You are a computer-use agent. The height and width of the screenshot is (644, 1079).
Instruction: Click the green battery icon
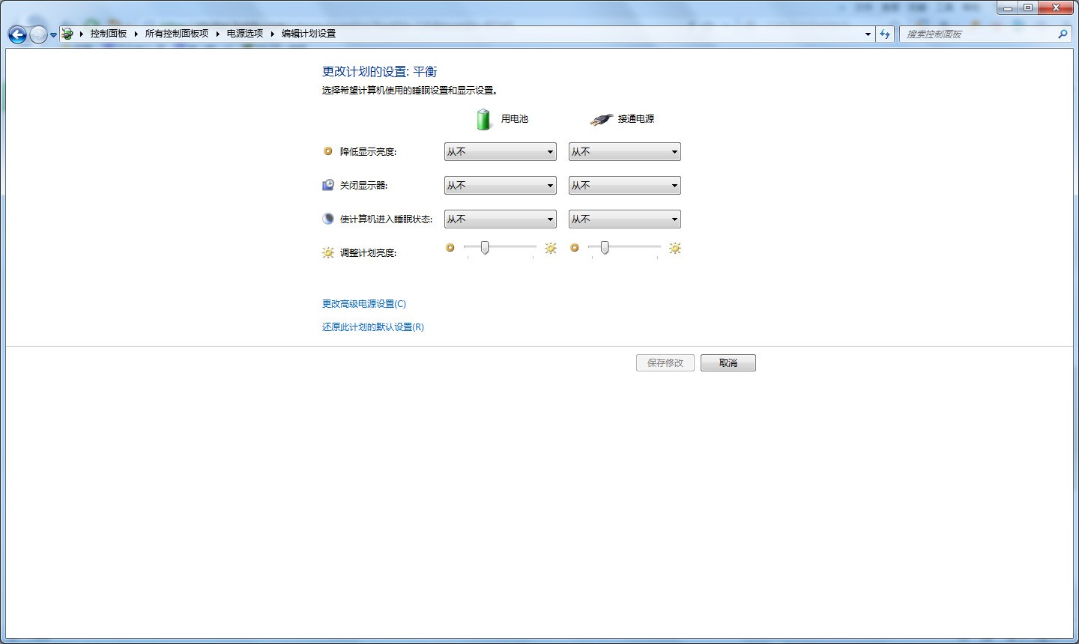(x=483, y=119)
